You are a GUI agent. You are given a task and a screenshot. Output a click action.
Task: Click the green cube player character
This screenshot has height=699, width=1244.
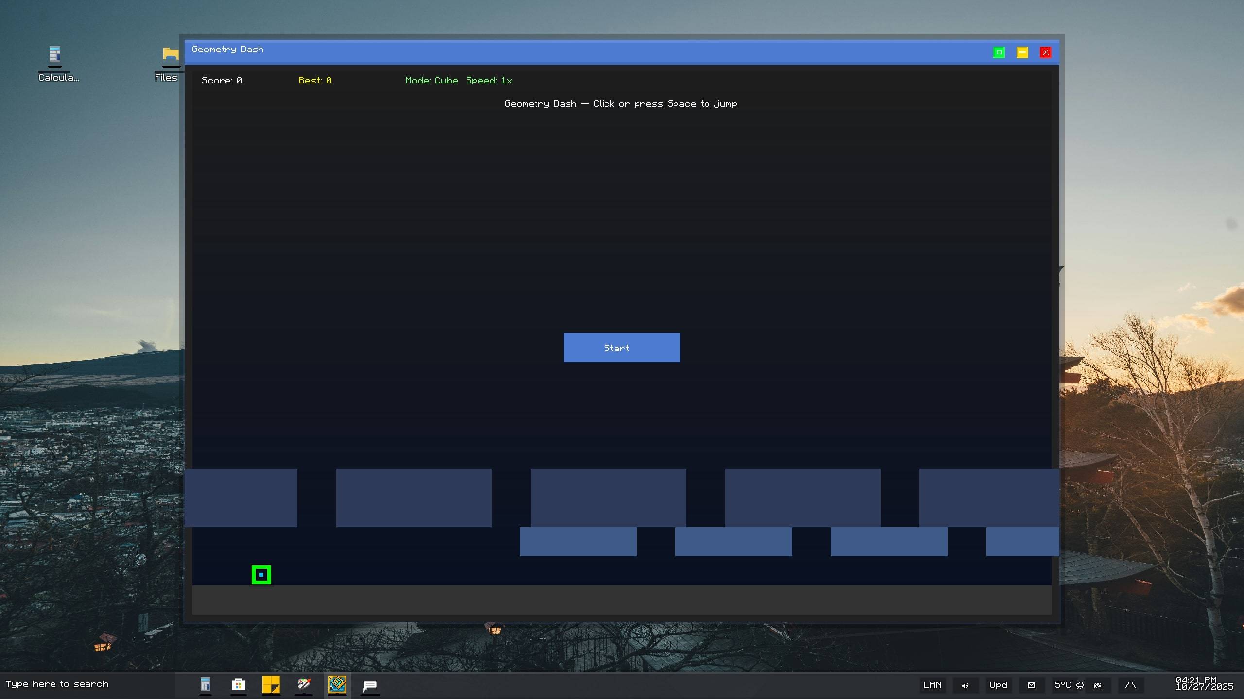coord(261,575)
